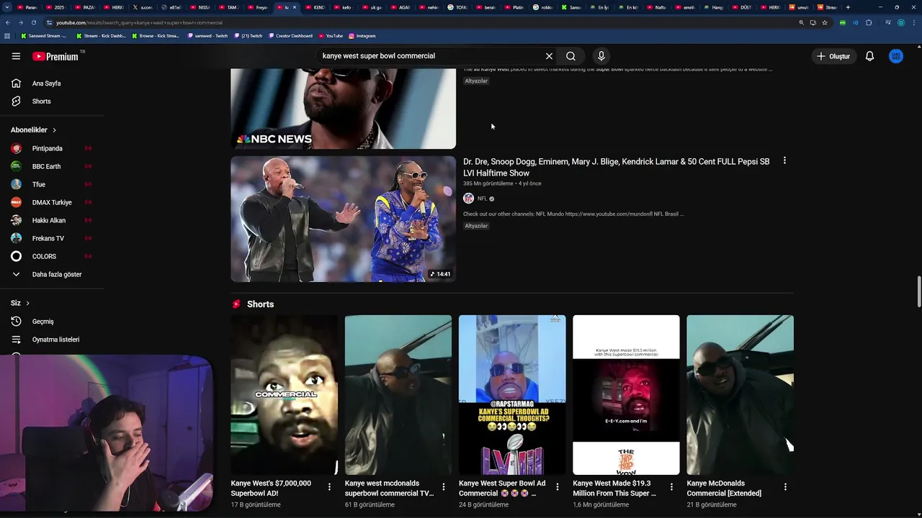Open Shorts in the sidebar
The width and height of the screenshot is (922, 518).
coord(41,101)
